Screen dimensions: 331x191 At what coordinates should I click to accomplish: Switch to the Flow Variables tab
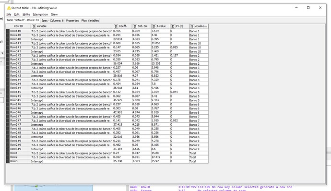click(x=90, y=21)
